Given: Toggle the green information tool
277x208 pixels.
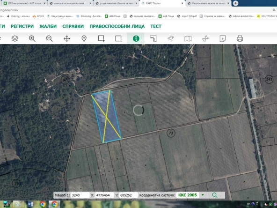Looking at the screenshot, I should pyautogui.click(x=136, y=38).
